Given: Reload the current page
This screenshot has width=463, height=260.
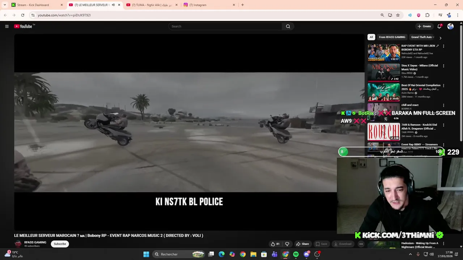Looking at the screenshot, I should click(22, 15).
